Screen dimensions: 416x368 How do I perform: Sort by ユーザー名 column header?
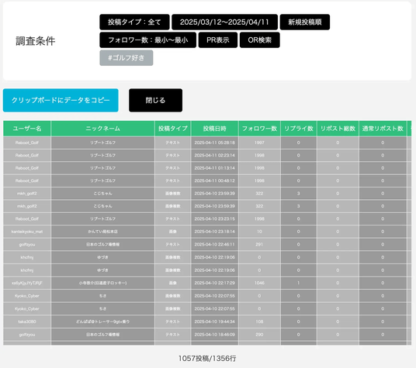pos(27,129)
